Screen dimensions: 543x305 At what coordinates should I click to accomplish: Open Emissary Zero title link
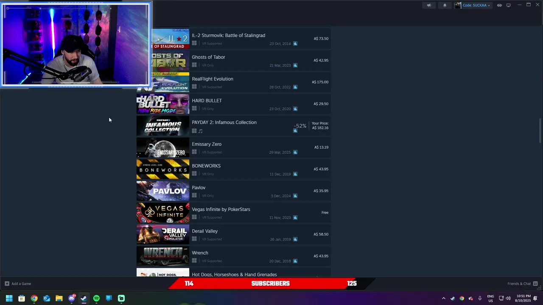pyautogui.click(x=207, y=144)
